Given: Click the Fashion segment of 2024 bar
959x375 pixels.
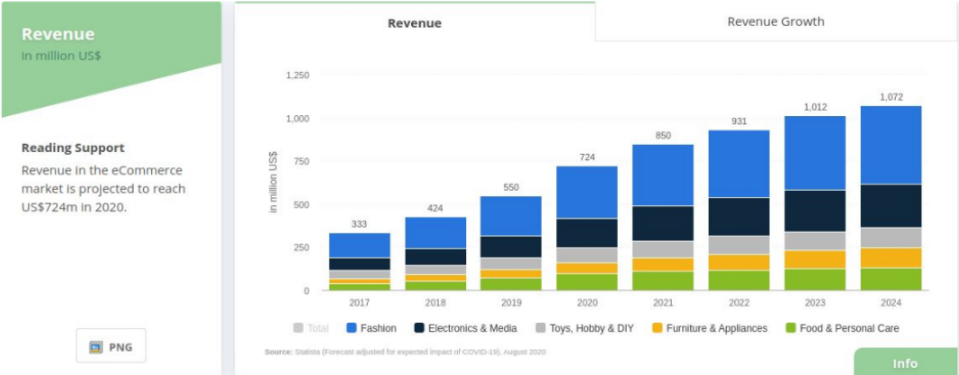Looking at the screenshot, I should tap(891, 145).
